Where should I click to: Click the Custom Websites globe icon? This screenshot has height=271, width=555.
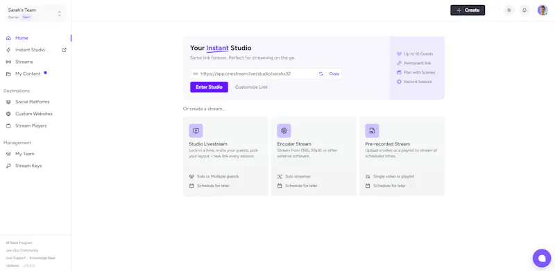pos(8,114)
